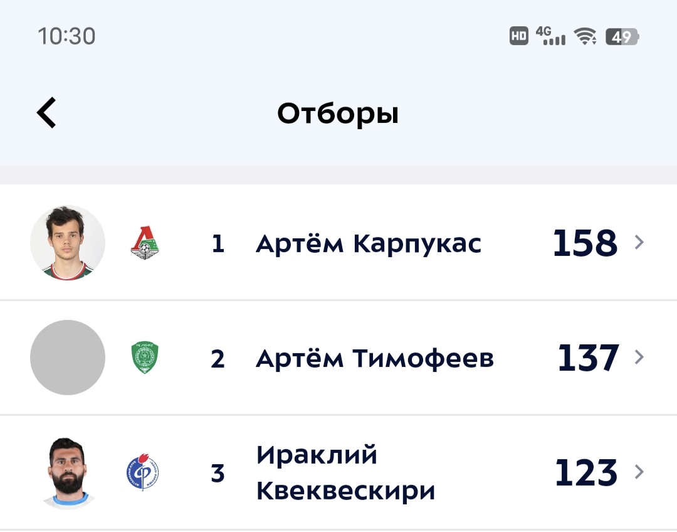Tap the back arrow icon

point(47,113)
